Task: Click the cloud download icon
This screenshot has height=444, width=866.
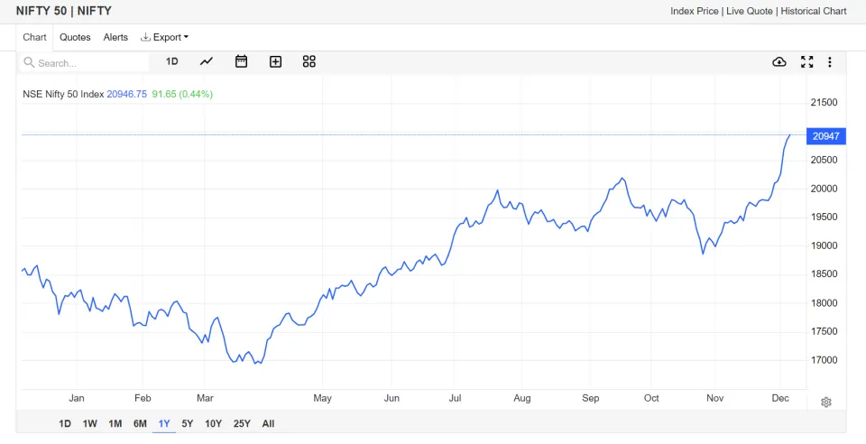Action: coord(779,61)
